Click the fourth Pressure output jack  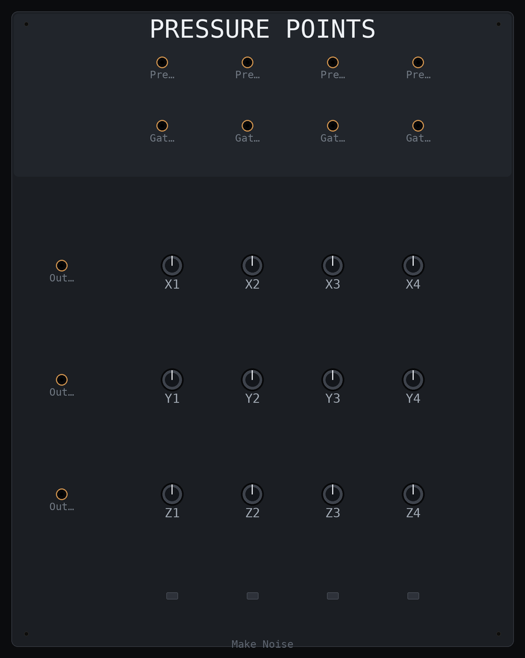(x=418, y=62)
